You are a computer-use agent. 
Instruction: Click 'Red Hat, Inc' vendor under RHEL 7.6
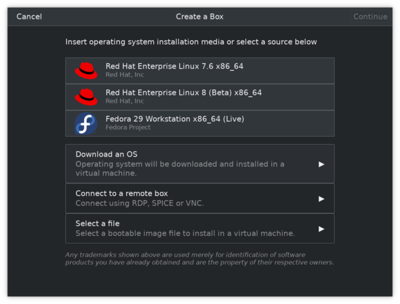[125, 75]
